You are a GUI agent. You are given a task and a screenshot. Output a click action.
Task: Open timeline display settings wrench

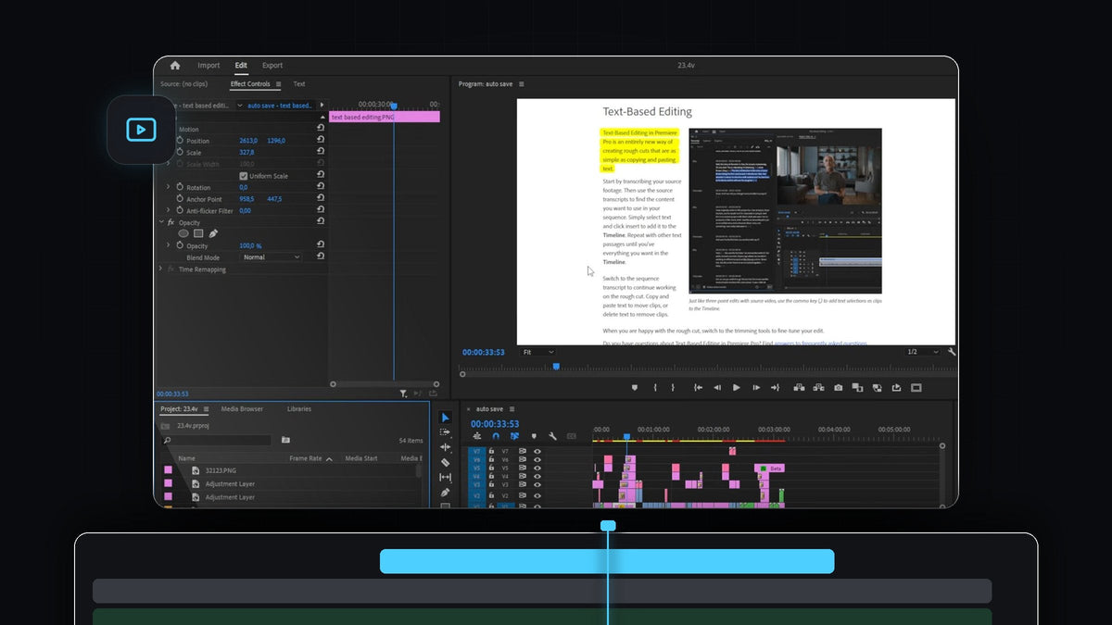pos(552,436)
